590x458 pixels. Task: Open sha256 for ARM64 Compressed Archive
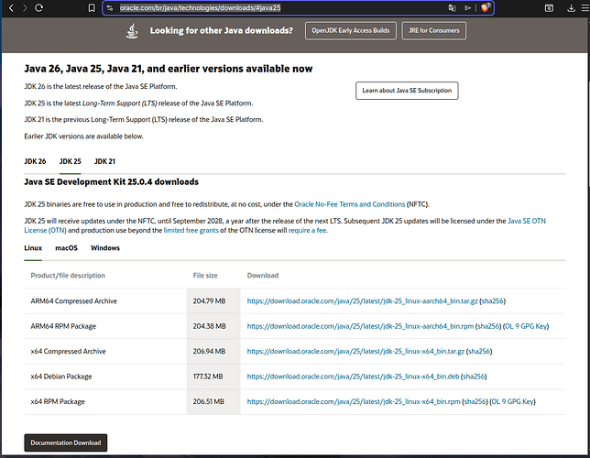point(493,301)
